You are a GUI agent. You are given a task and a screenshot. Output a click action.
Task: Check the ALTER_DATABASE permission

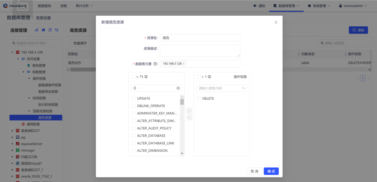tap(133, 136)
